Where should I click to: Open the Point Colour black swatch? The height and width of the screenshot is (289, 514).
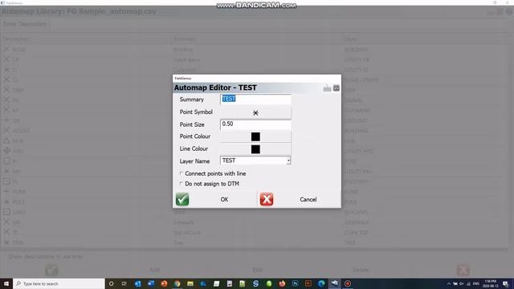(255, 136)
